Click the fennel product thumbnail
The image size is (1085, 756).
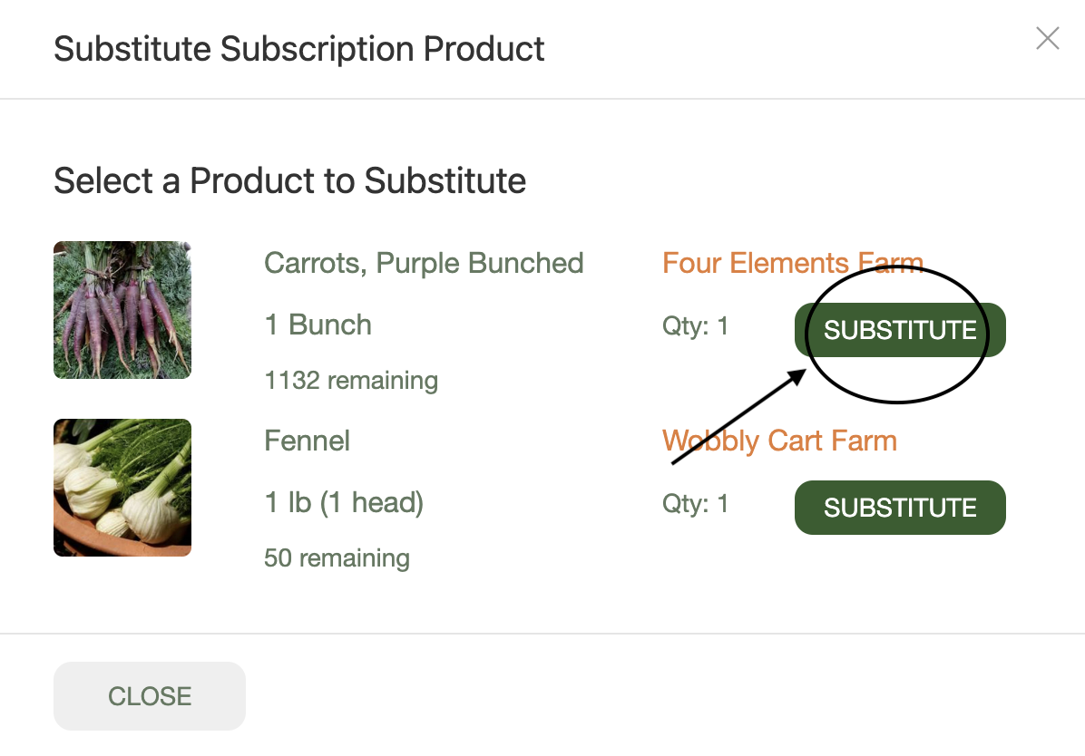tap(122, 488)
